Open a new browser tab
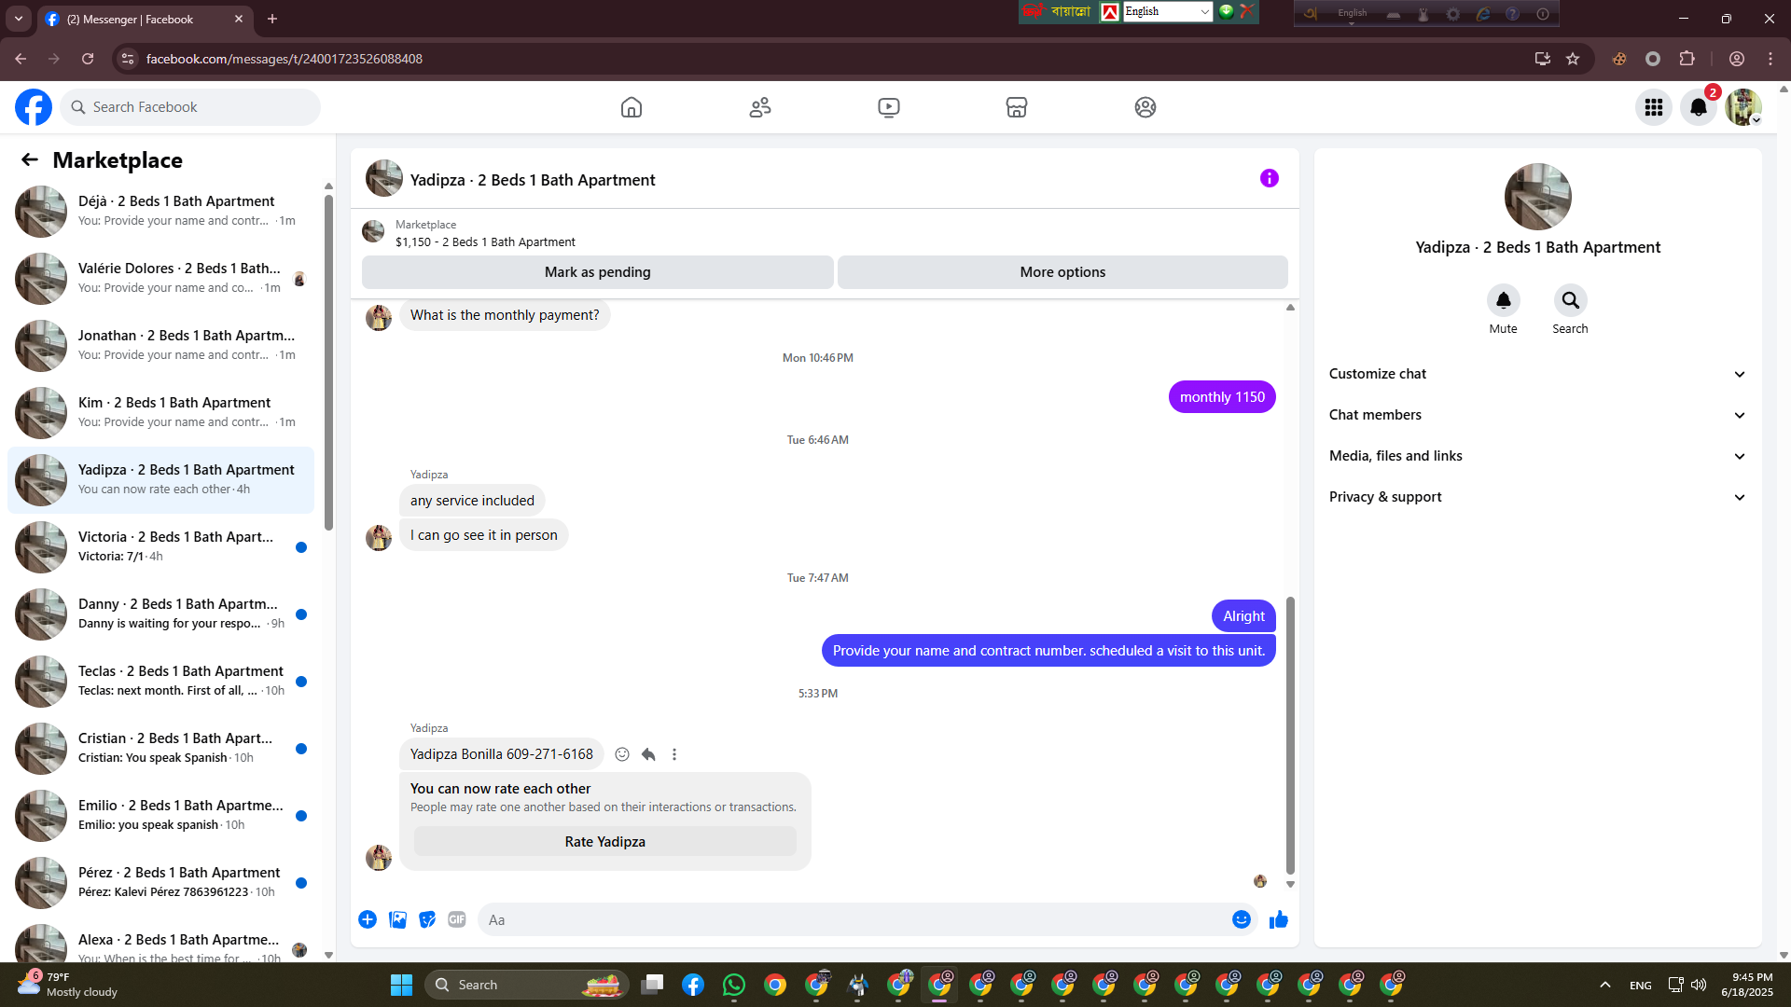The width and height of the screenshot is (1791, 1007). [x=272, y=19]
